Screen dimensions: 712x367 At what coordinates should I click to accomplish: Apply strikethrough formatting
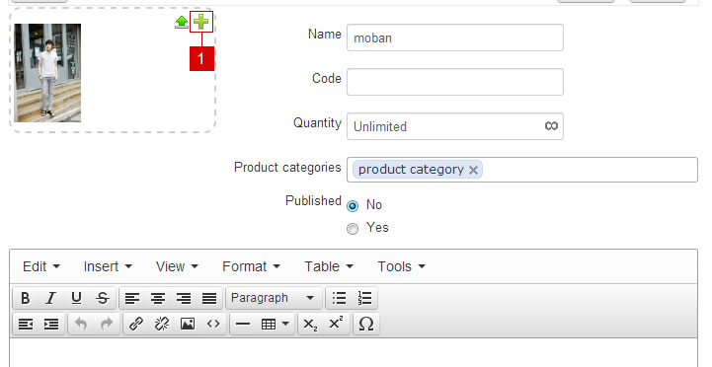[x=103, y=298]
